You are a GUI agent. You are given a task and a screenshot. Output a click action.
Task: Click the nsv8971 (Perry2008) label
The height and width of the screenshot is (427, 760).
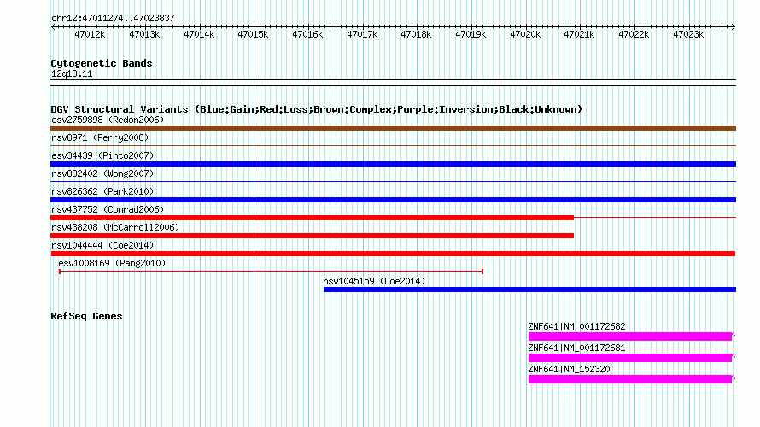(100, 137)
